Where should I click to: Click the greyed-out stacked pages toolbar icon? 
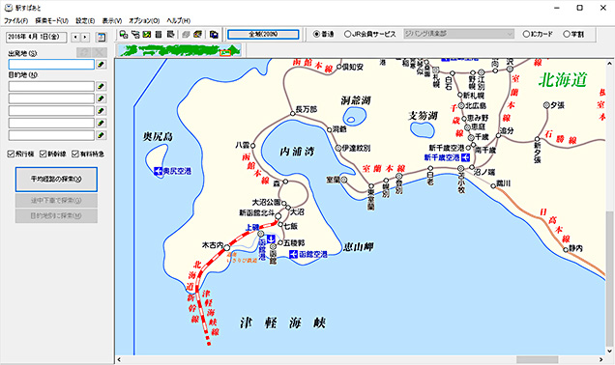[187, 35]
